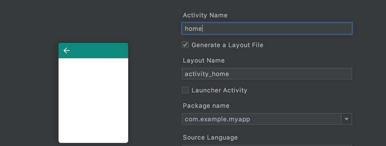Toggle via the 'Launcher Activity' label text

(x=219, y=90)
